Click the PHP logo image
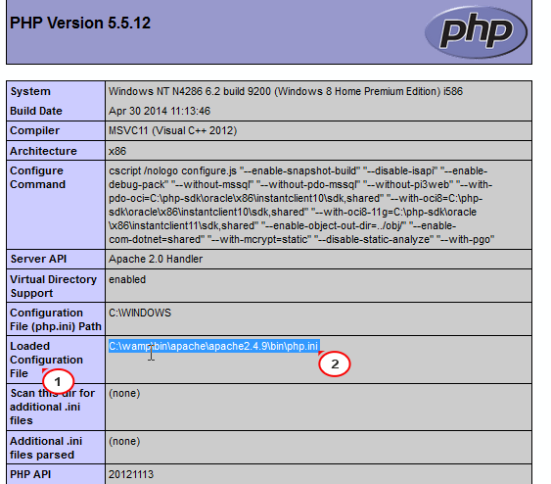This screenshot has width=551, height=484. [x=477, y=31]
